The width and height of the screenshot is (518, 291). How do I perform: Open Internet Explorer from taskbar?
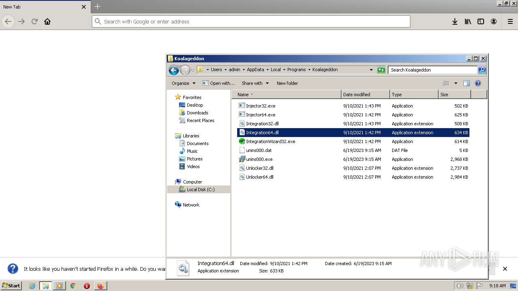tap(32, 286)
